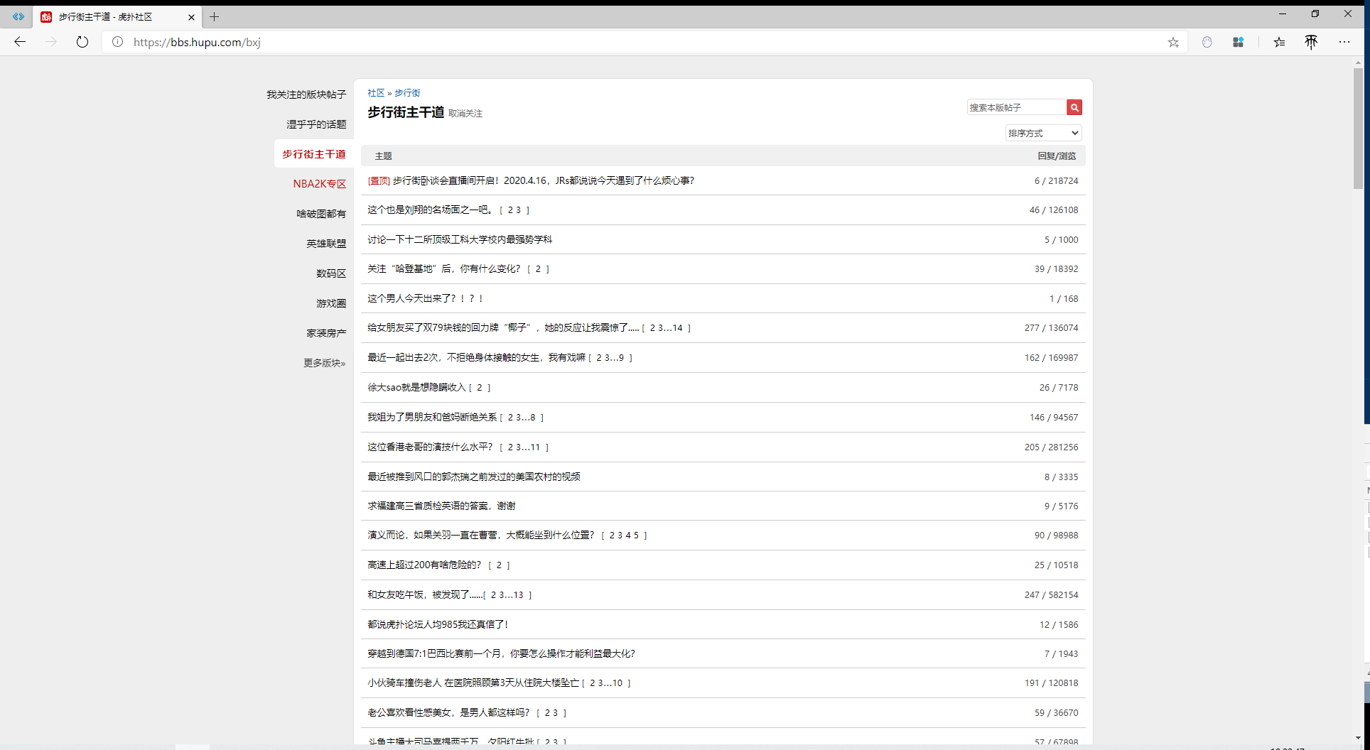Click the site information icon in address bar
Image resolution: width=1370 pixels, height=750 pixels.
[117, 42]
